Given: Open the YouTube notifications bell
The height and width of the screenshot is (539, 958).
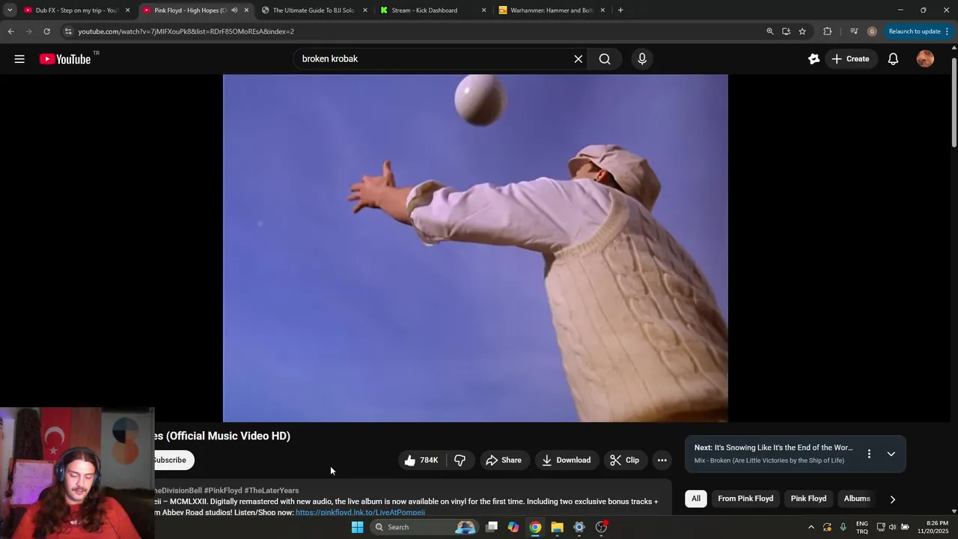Looking at the screenshot, I should [x=893, y=59].
